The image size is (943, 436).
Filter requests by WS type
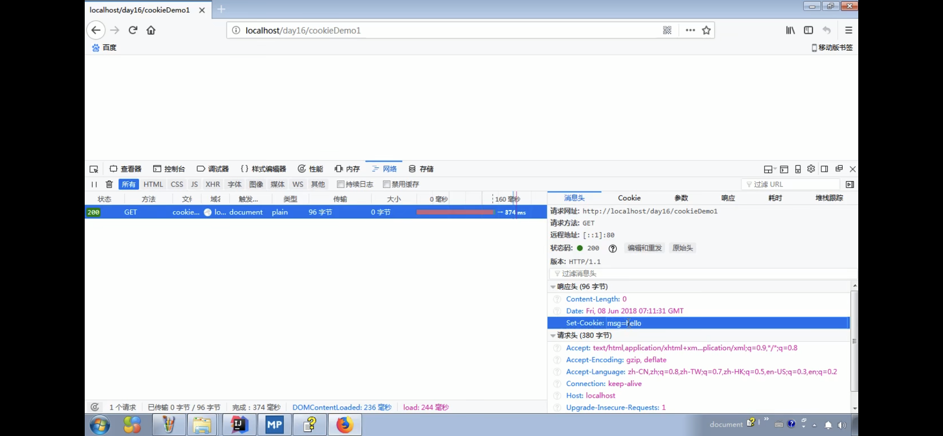298,184
